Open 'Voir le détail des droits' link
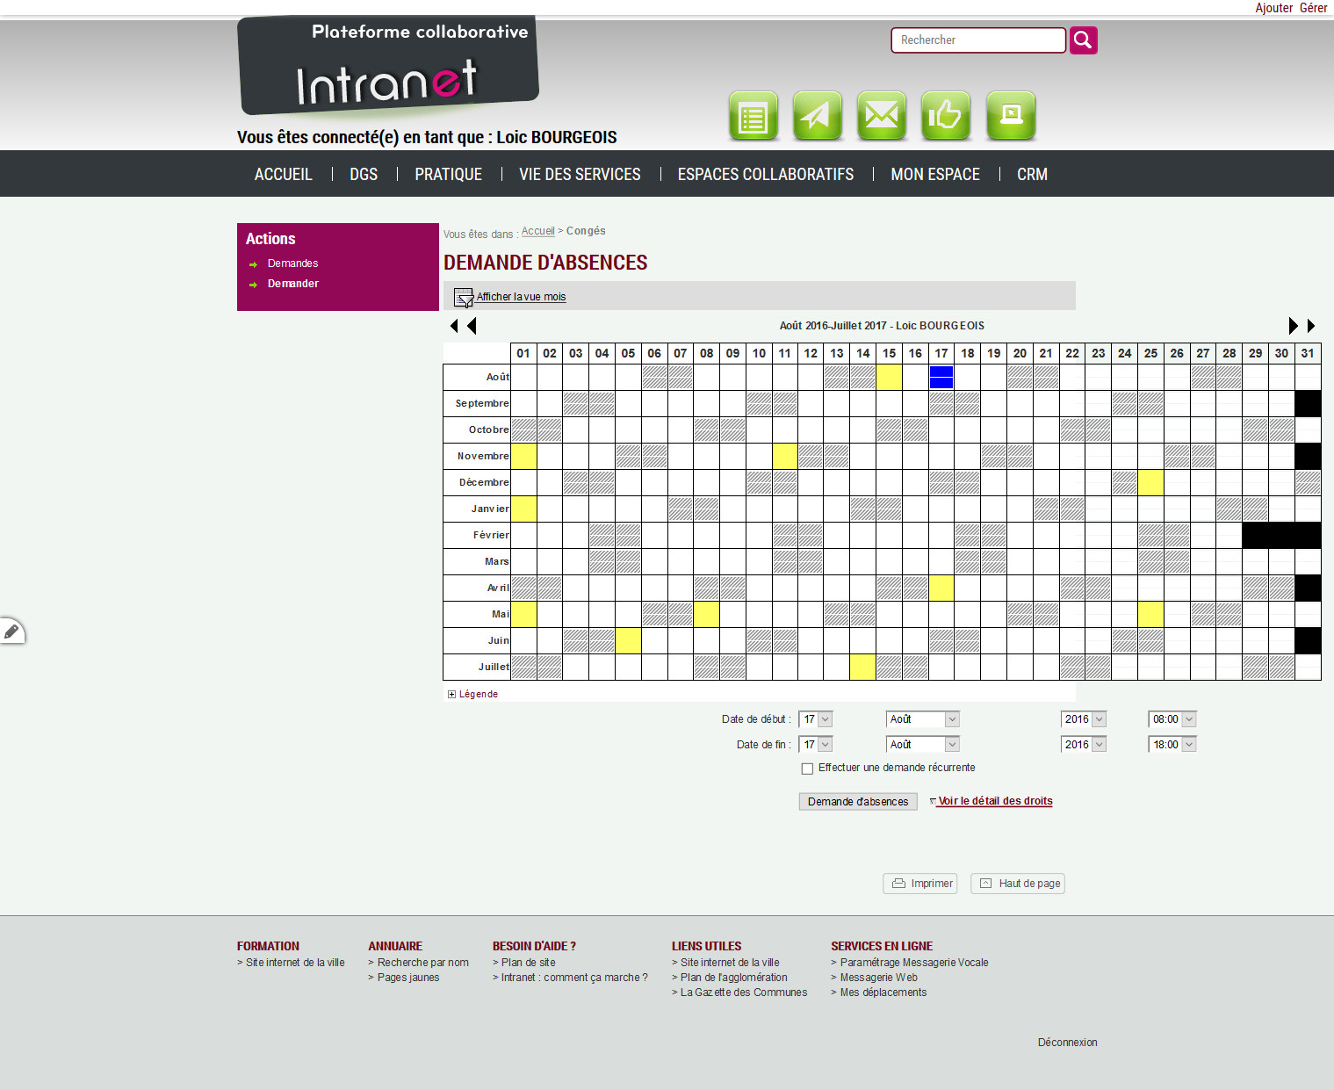The width and height of the screenshot is (1334, 1090). [994, 801]
